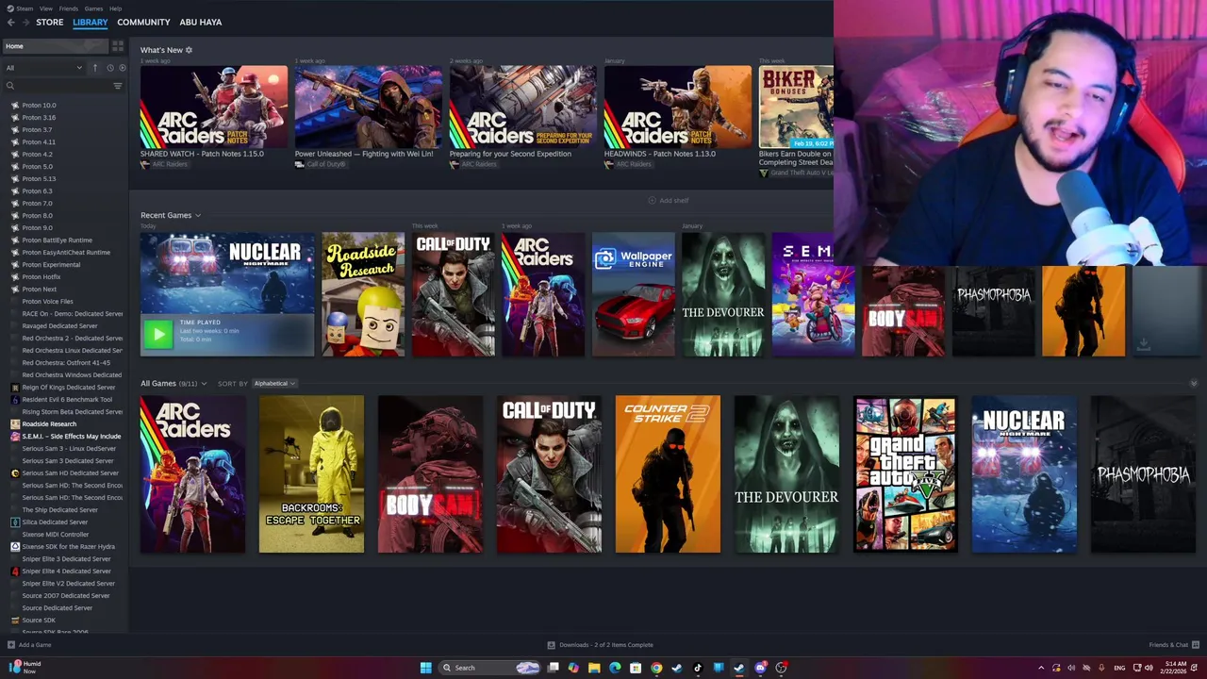Click the Downloads status icon in bottom bar

click(551, 645)
